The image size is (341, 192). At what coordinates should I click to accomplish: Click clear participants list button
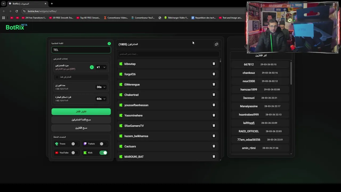81,120
